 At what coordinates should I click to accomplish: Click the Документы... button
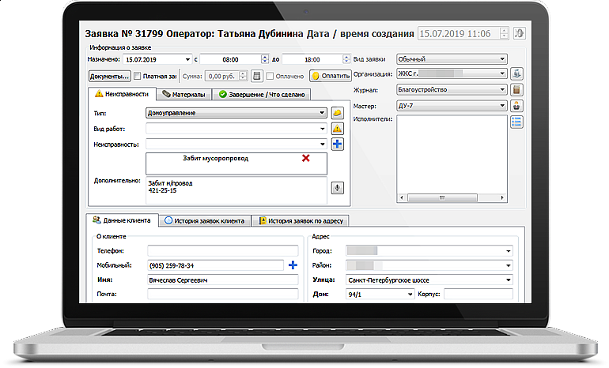click(x=109, y=76)
